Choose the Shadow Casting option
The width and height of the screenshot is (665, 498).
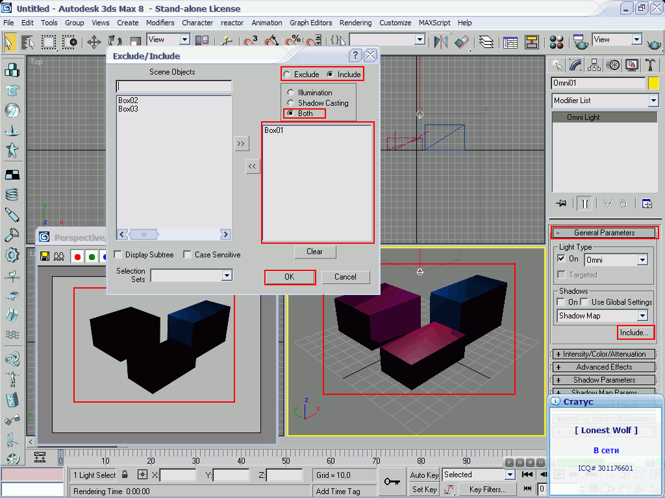(290, 103)
